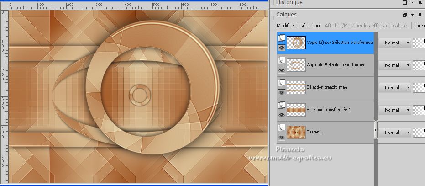Select layer named Sélection transformée
The image size is (425, 186).
(327, 87)
